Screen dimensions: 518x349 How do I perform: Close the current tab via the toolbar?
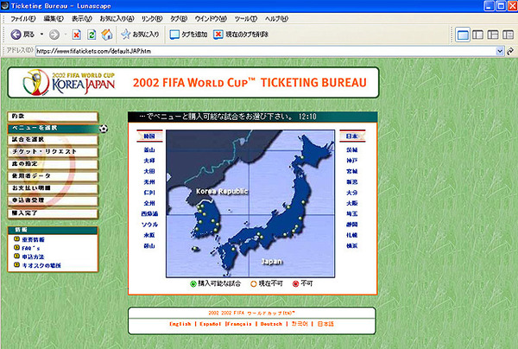point(241,35)
